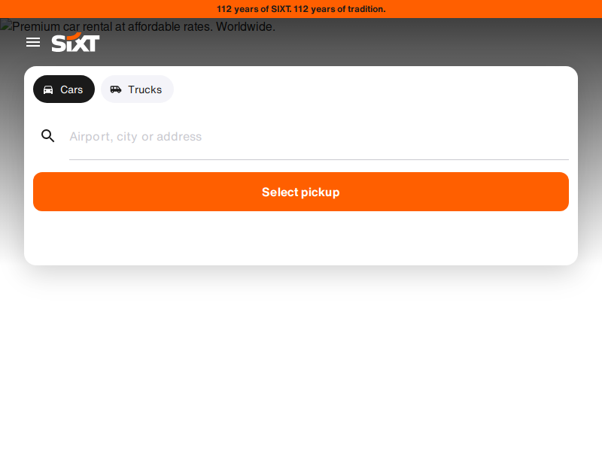The width and height of the screenshot is (602, 451).
Task: Click the broken image icon at top-left
Action: click(x=5, y=26)
